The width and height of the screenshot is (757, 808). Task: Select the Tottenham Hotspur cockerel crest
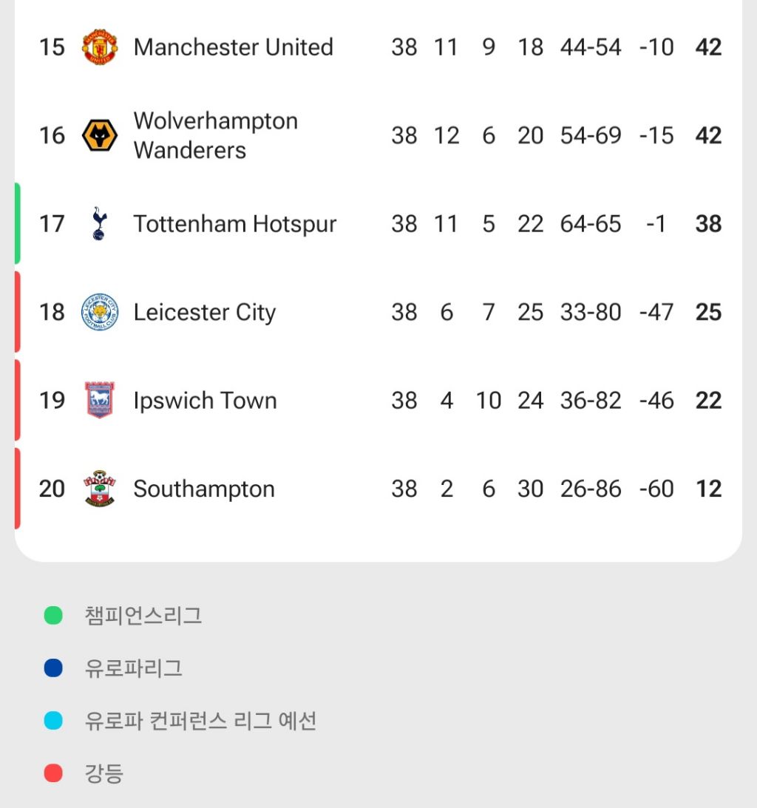coord(99,224)
